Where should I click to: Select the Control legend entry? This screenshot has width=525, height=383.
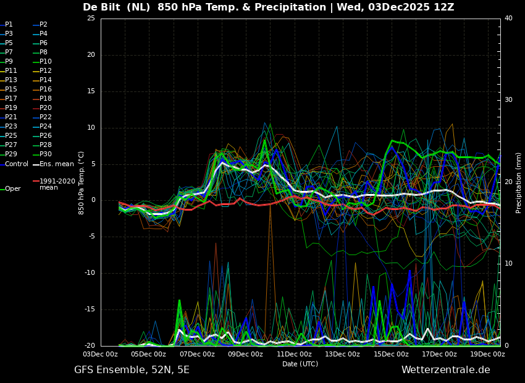pos(16,164)
